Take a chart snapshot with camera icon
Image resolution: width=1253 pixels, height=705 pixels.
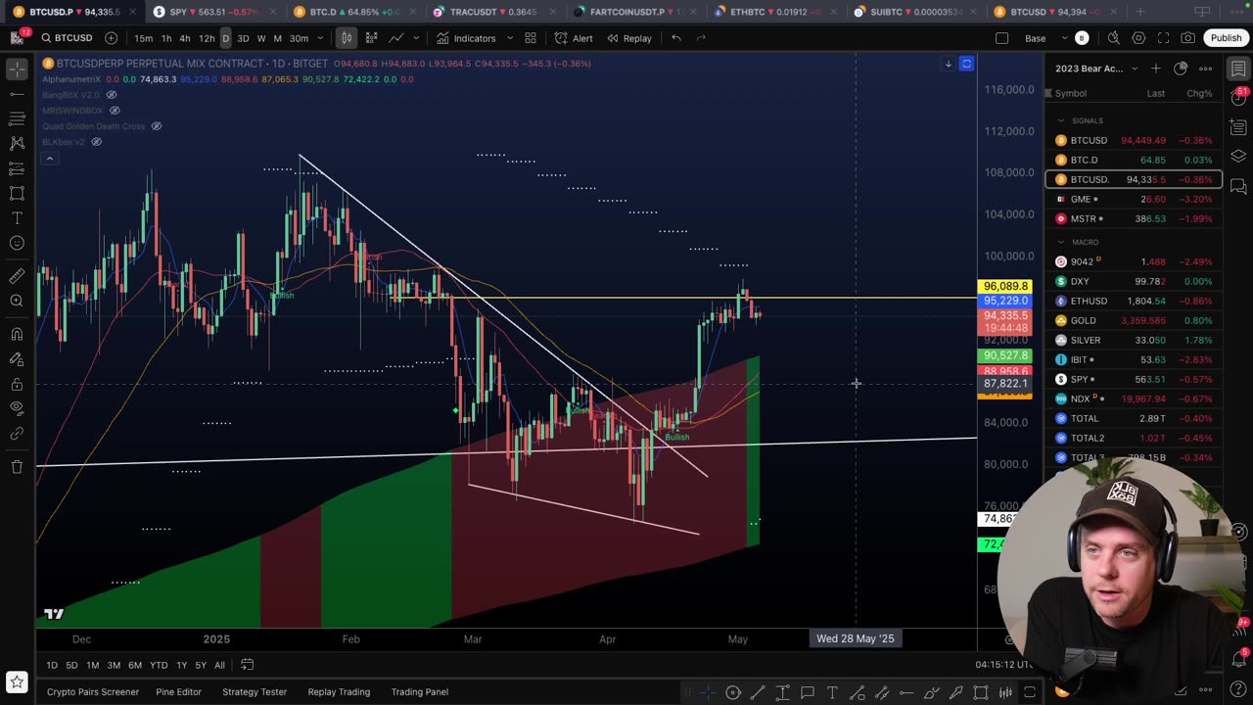[1187, 38]
